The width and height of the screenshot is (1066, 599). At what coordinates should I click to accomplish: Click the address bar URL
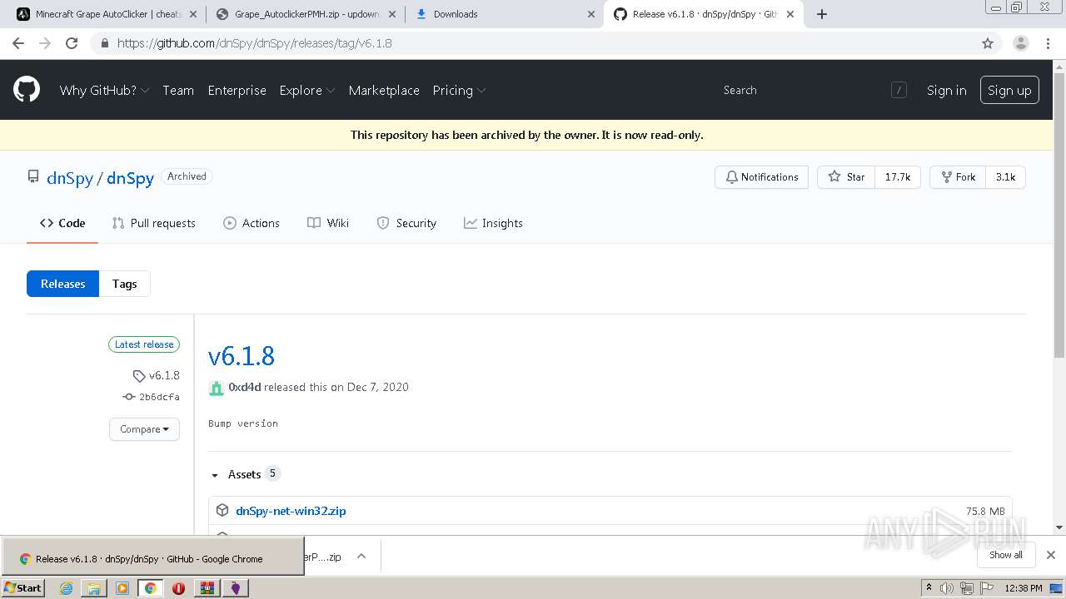(x=254, y=43)
